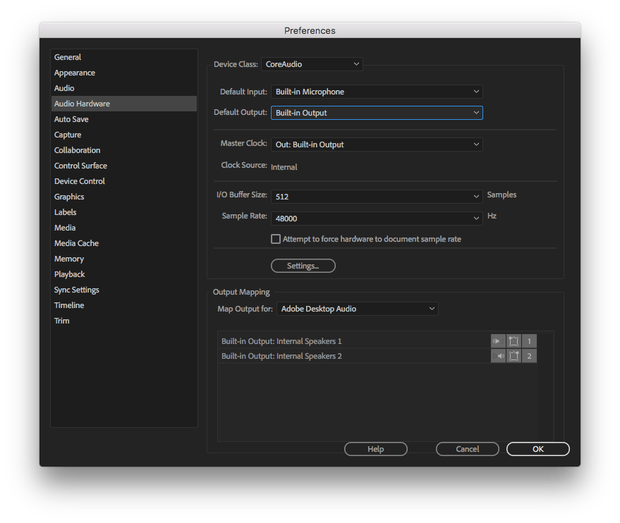
Task: Click front-left position icon in Internal Speakers 1 row
Action: point(513,341)
